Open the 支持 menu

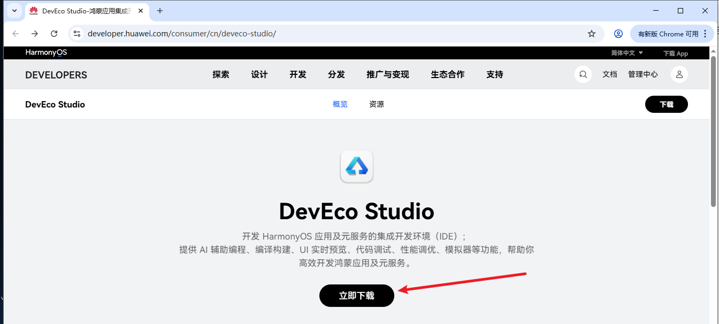[495, 74]
